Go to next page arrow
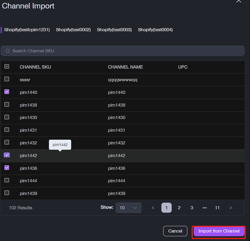This screenshot has width=250, height=241. point(231,208)
